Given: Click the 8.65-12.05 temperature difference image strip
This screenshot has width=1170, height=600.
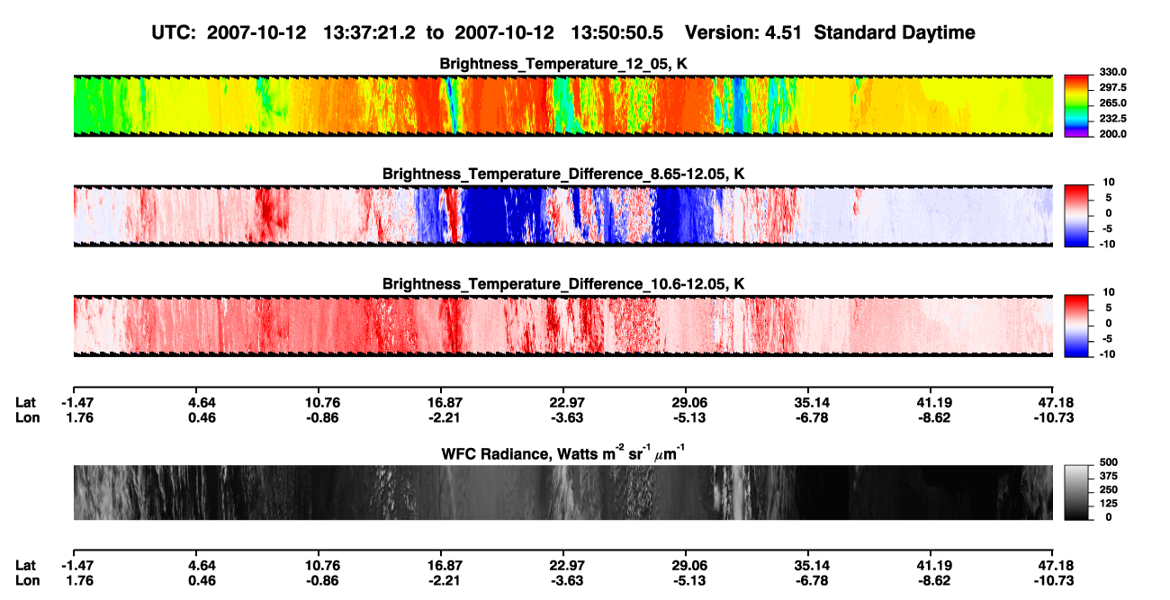Looking at the screenshot, I should (562, 215).
